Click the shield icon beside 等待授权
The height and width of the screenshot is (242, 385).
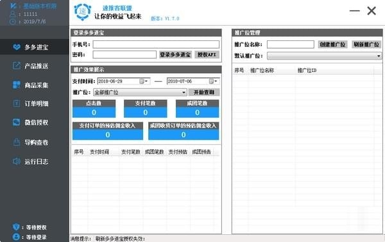pos(16,227)
